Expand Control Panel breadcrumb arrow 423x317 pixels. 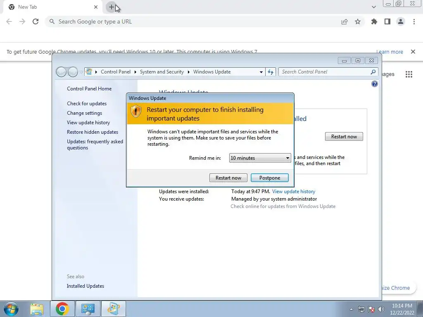tap(135, 72)
